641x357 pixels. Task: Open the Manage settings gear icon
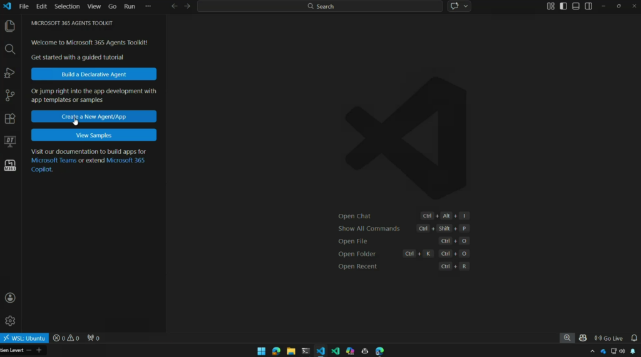[10, 321]
